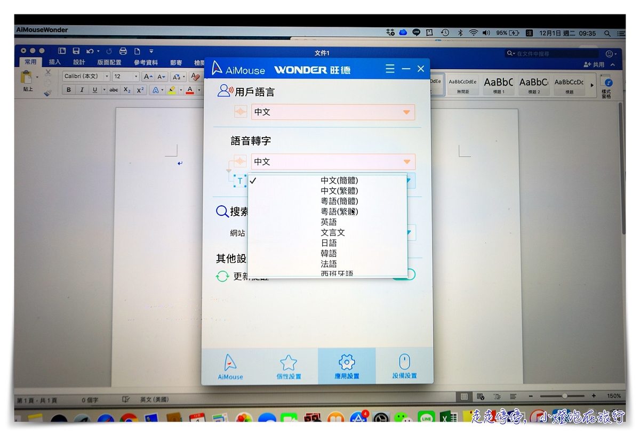Choose 粵語(繁體) from the language list
This screenshot has width=640, height=436.
pos(339,212)
